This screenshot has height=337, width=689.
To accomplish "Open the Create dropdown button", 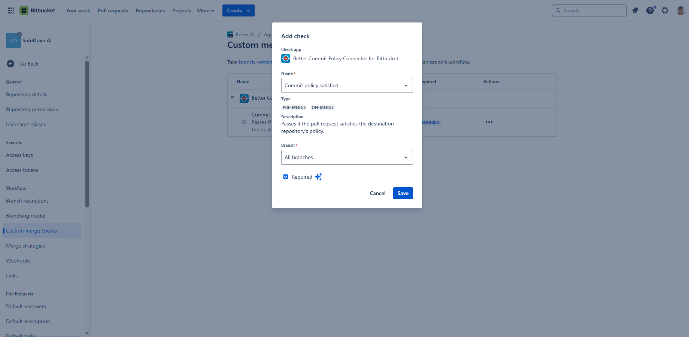I will click(x=239, y=10).
